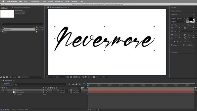This screenshot has width=197, height=111.
Task: Click the timeline current time 00000 display
Action: click(x=7, y=84)
